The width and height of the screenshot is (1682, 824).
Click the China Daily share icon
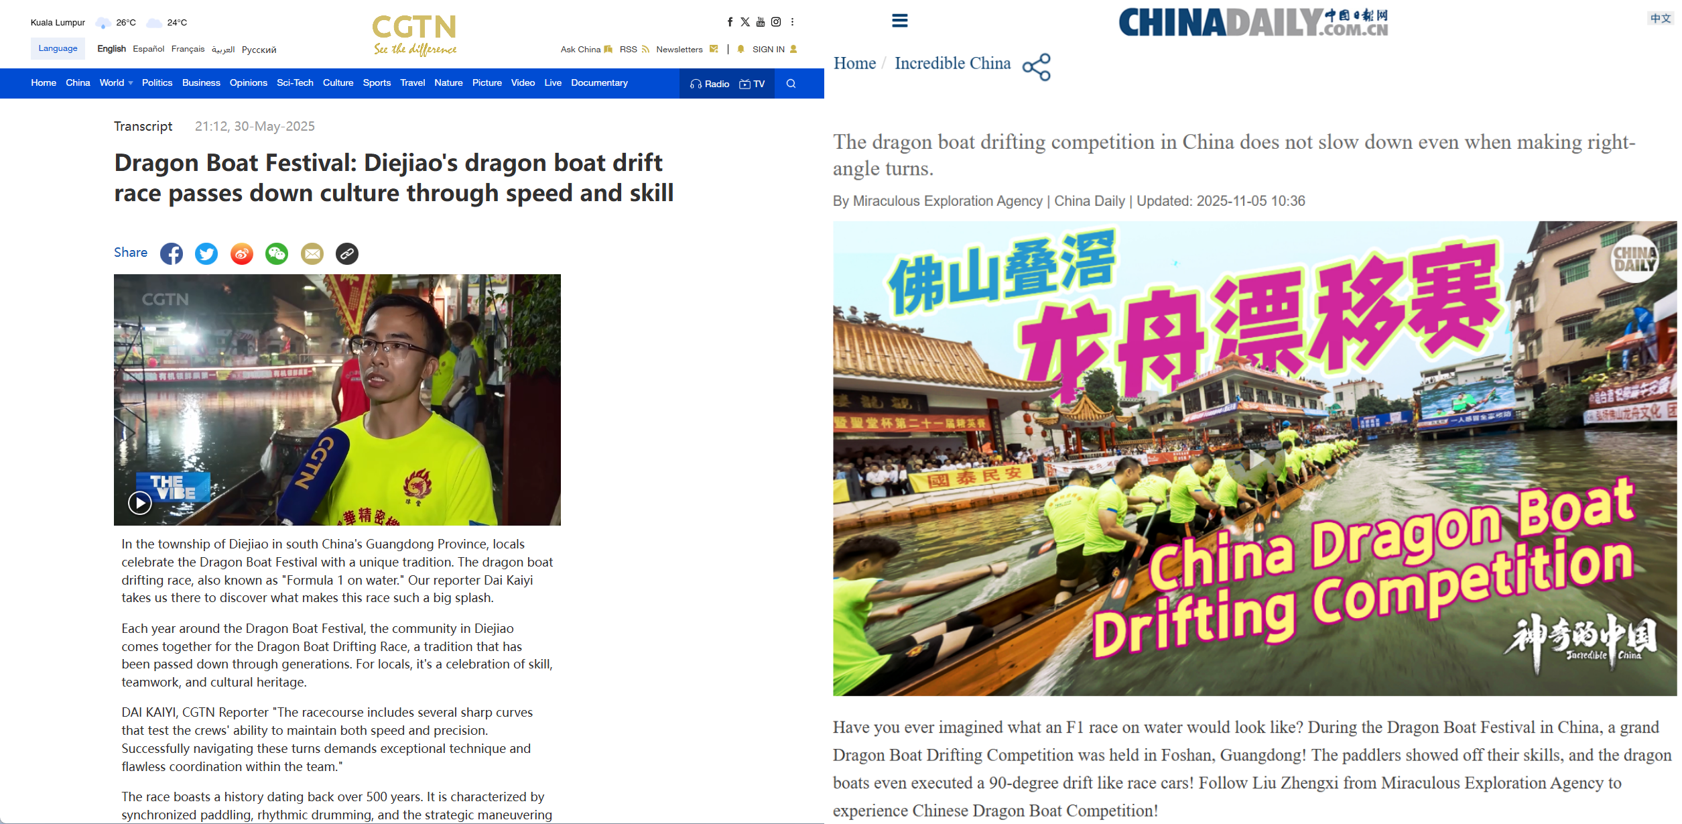[x=1037, y=67]
